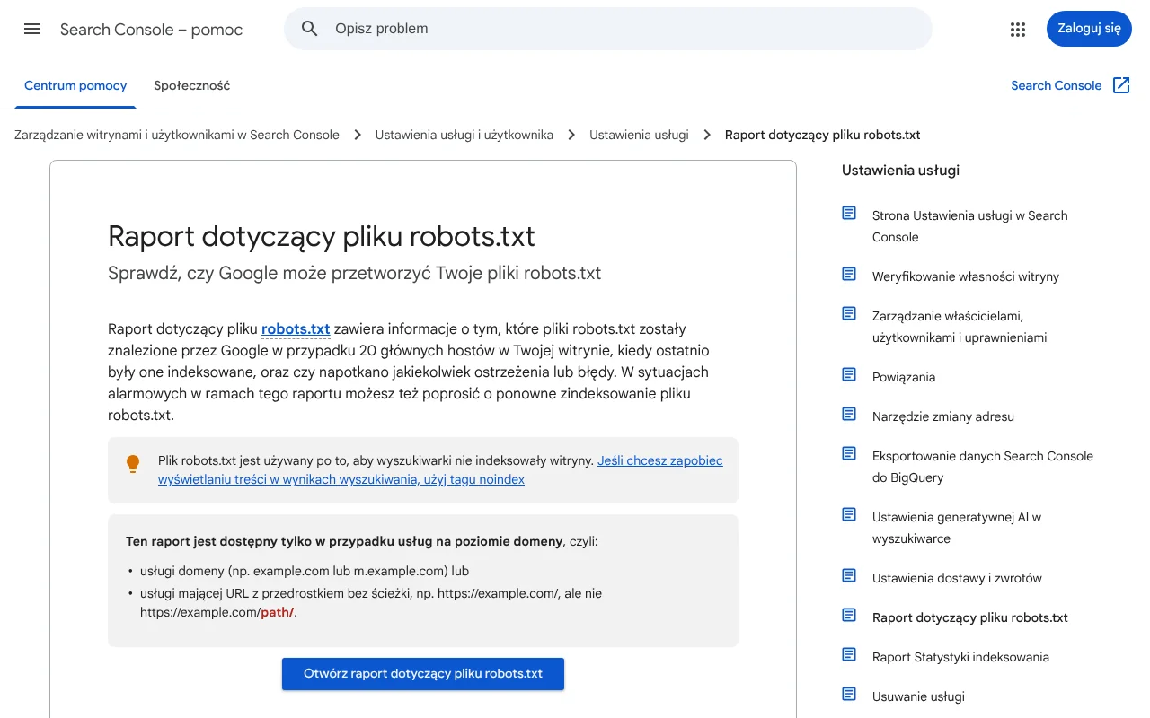The image size is (1150, 718).
Task: Click the Zaloguj się button
Action: pyautogui.click(x=1089, y=29)
